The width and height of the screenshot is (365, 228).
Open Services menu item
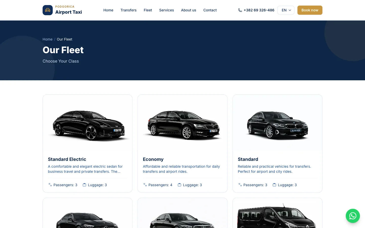(x=167, y=10)
